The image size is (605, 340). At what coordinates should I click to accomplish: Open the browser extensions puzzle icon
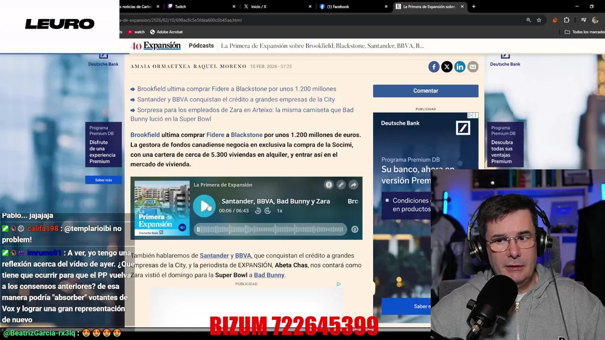click(567, 20)
